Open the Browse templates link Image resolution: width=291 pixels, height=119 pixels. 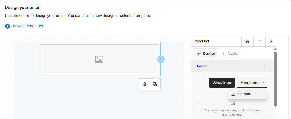tap(27, 26)
